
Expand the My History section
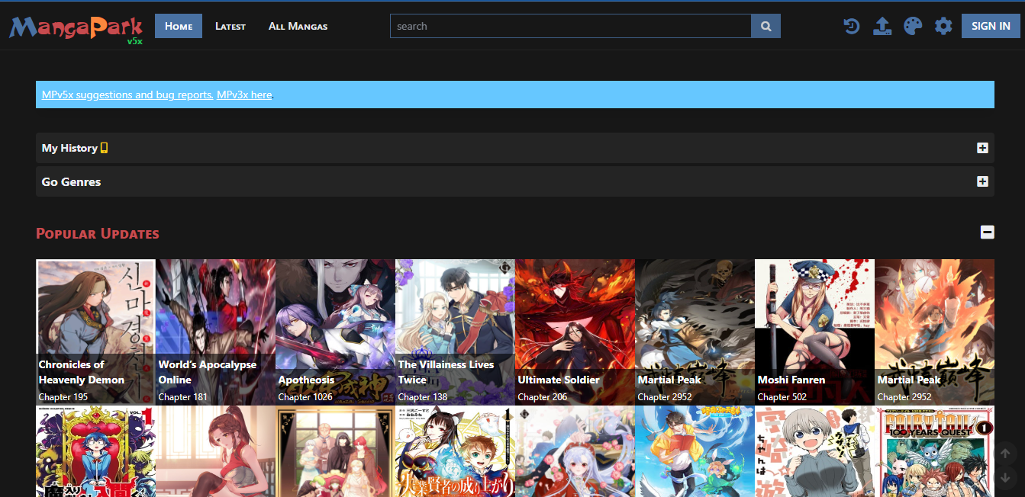[x=982, y=148]
